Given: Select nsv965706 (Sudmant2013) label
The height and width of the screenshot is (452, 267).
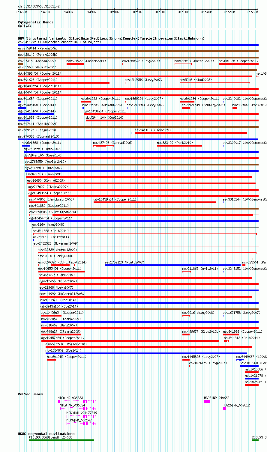Looking at the screenshot, I should (103, 105).
